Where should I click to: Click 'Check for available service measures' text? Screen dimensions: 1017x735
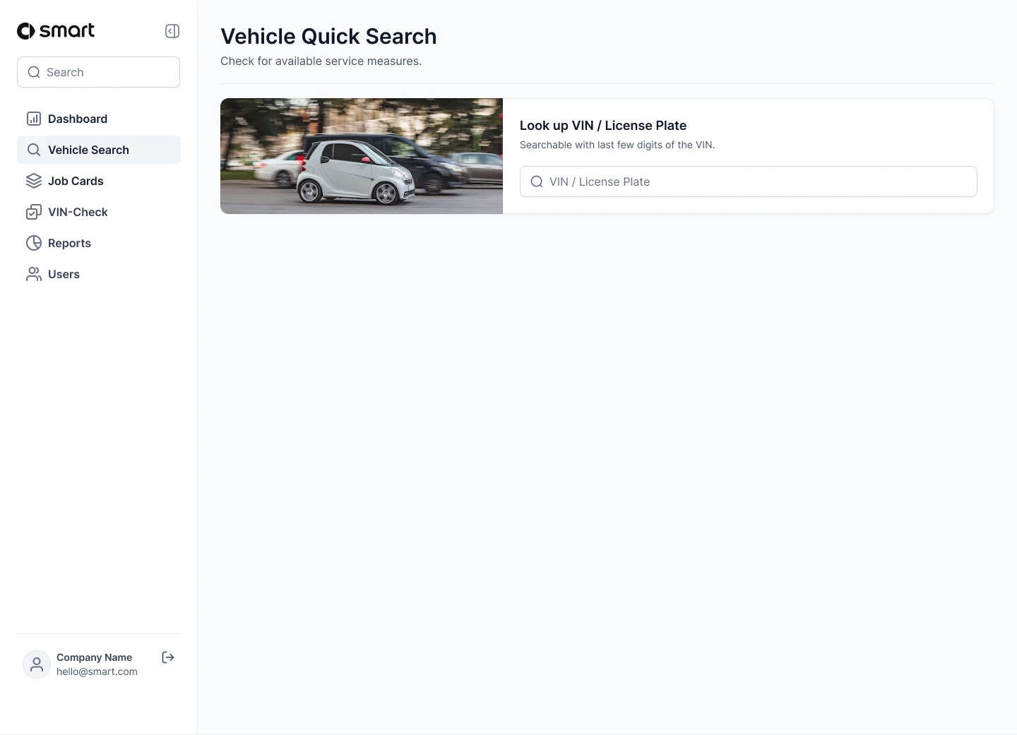[x=321, y=61]
